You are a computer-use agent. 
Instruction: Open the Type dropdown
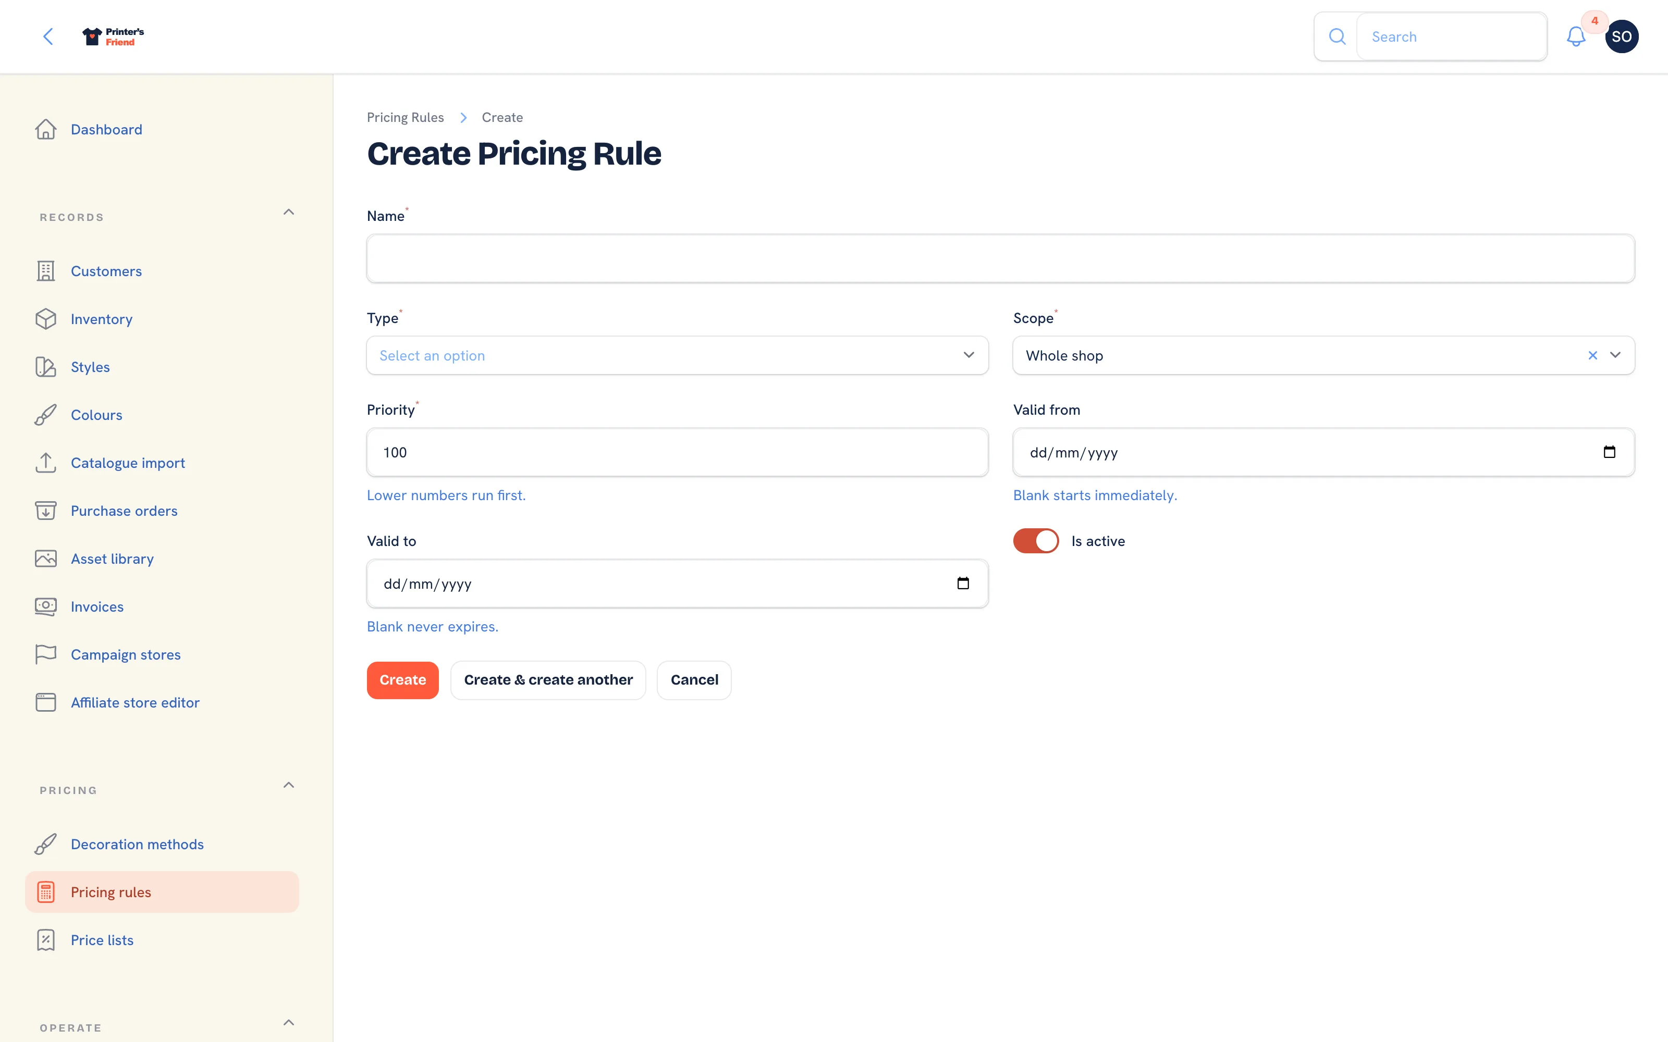point(678,356)
